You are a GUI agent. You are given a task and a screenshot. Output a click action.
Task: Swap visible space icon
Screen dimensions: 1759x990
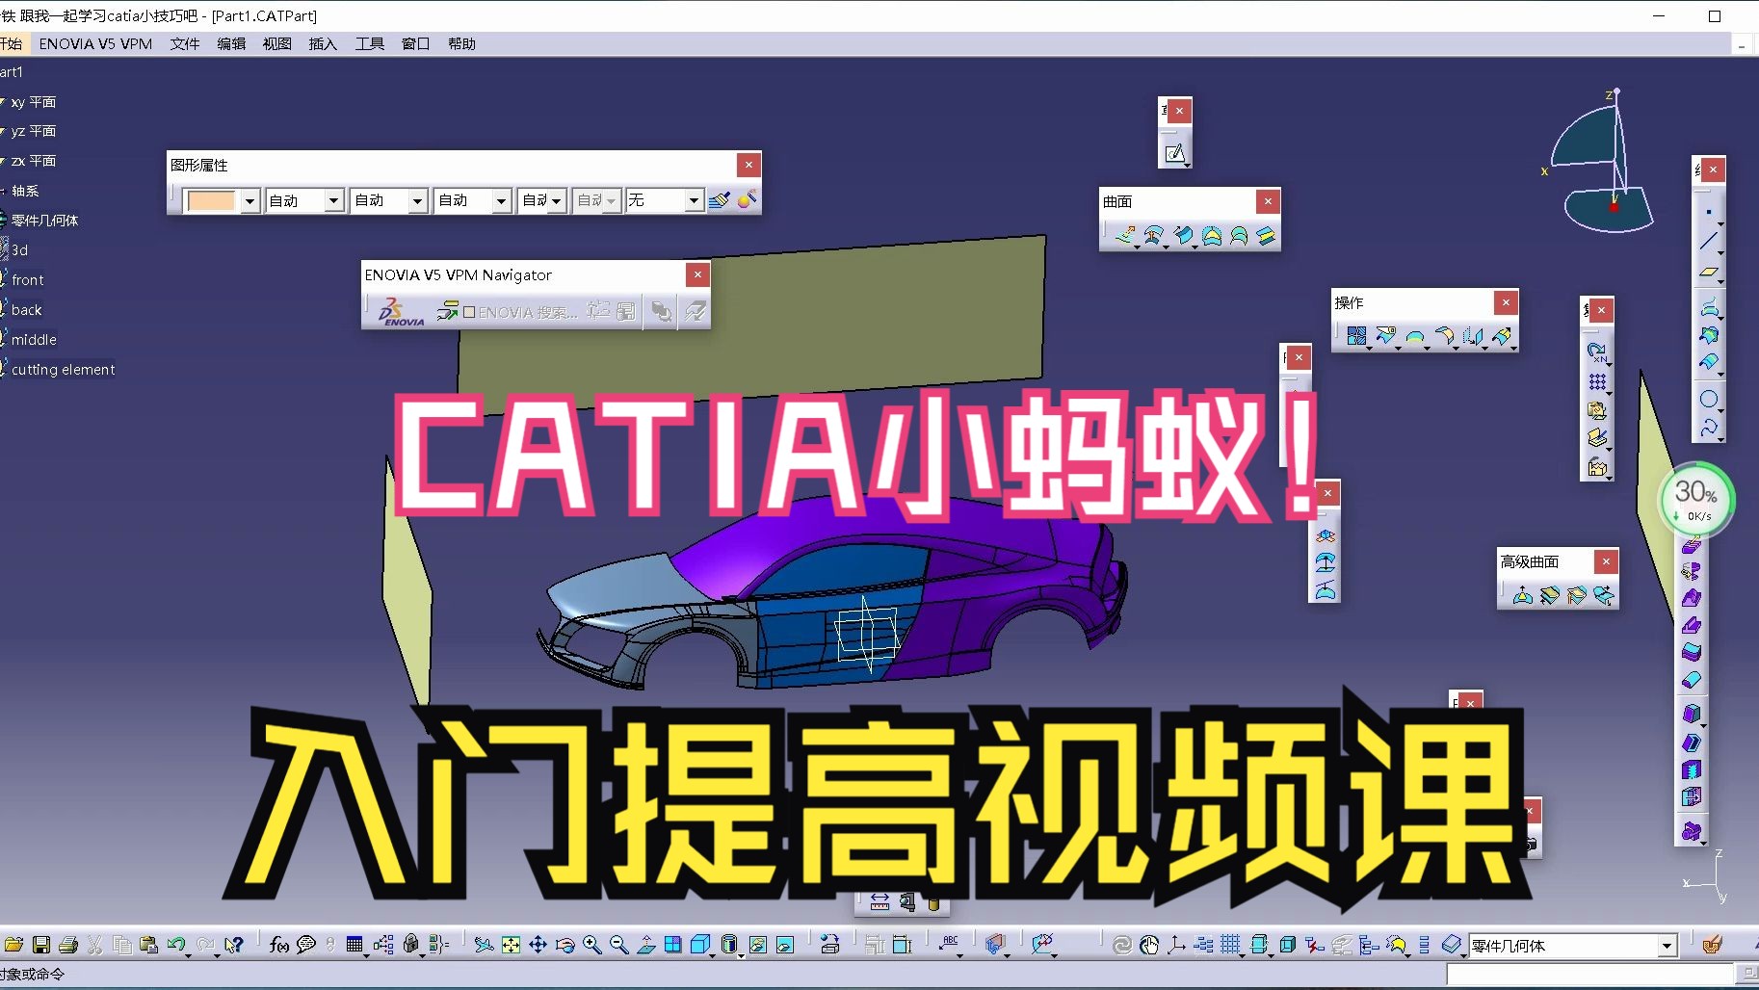coord(784,945)
